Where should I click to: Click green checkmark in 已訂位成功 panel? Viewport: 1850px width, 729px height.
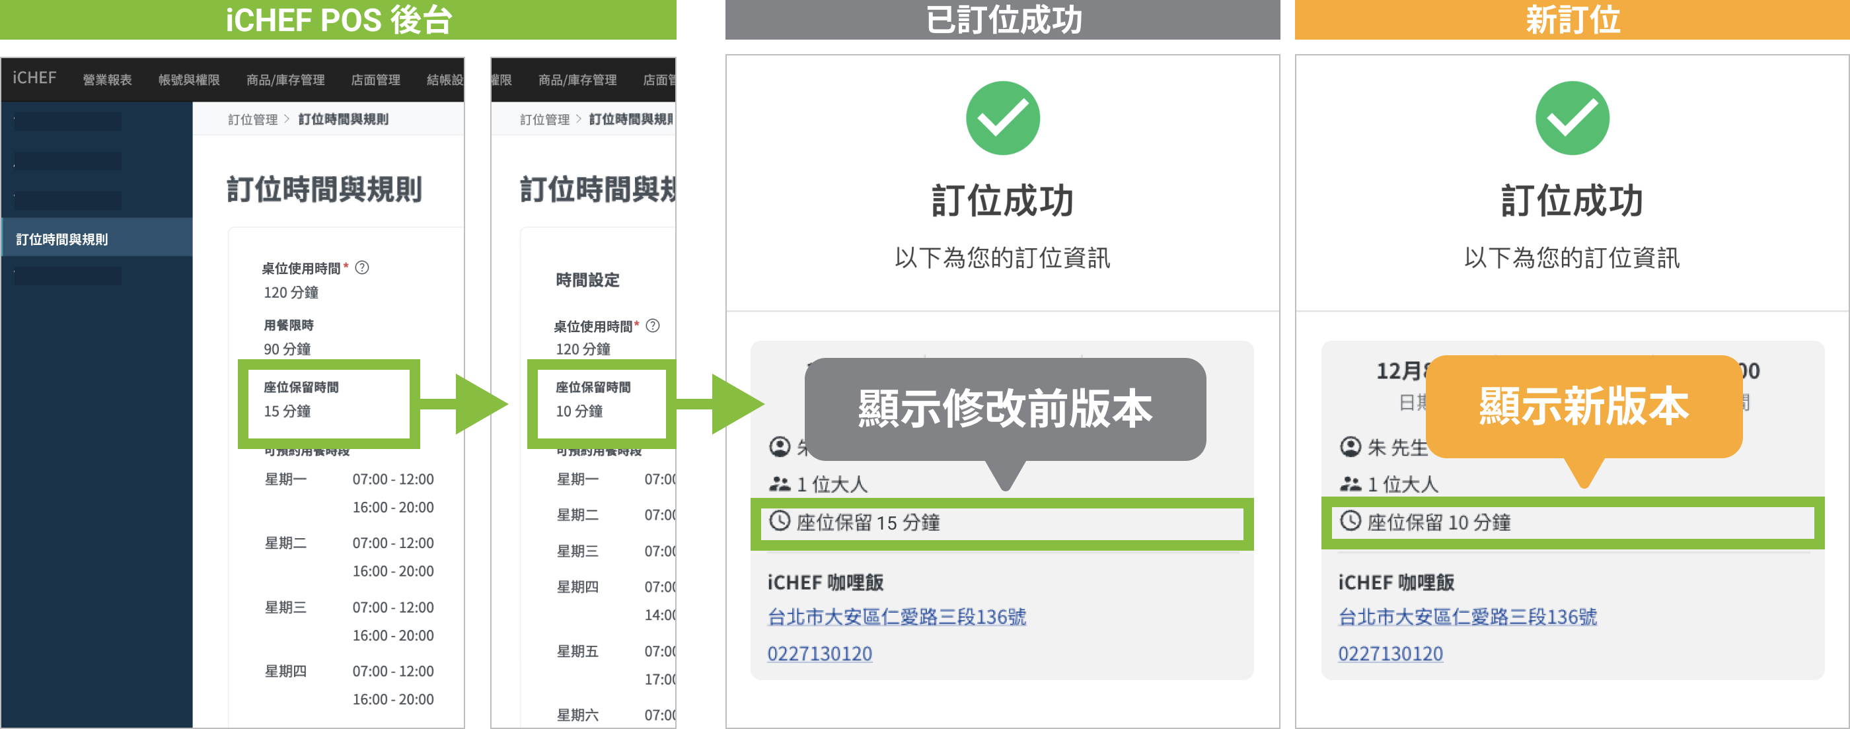coord(1002,118)
